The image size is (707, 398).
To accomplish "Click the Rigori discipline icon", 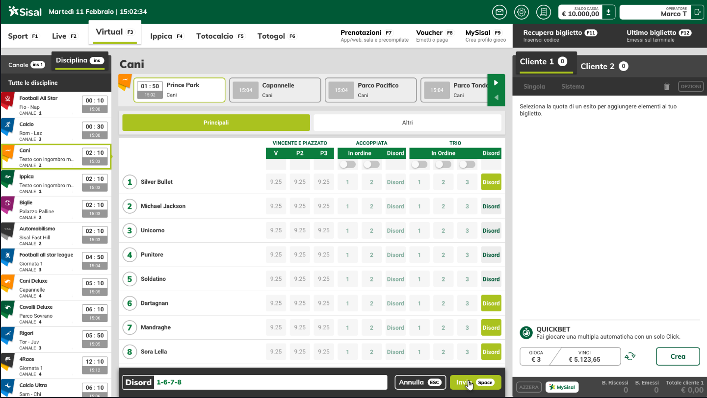I will click(x=8, y=335).
